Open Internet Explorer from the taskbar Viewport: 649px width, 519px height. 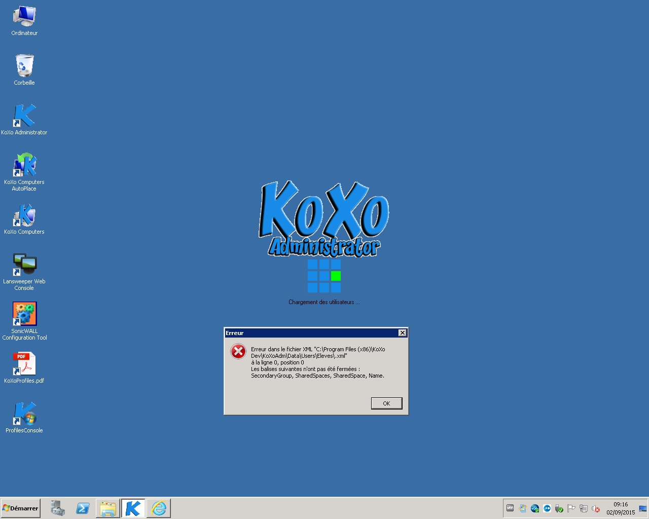(159, 508)
